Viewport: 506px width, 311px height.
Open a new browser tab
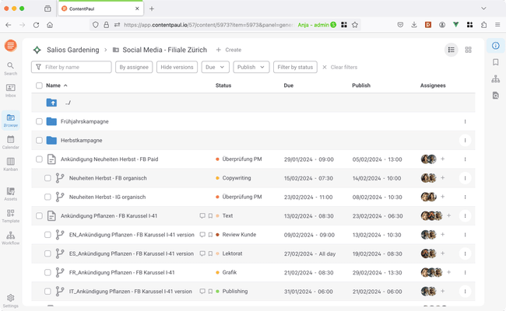[151, 9]
